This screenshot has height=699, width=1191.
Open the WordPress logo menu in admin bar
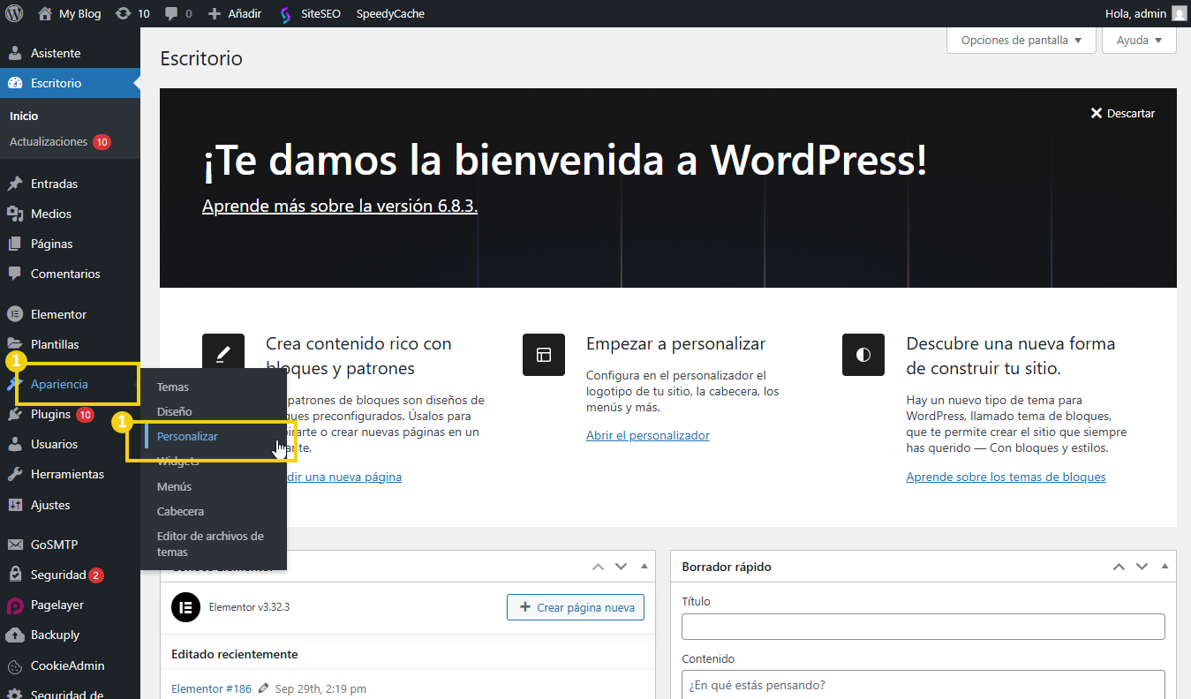pyautogui.click(x=13, y=13)
